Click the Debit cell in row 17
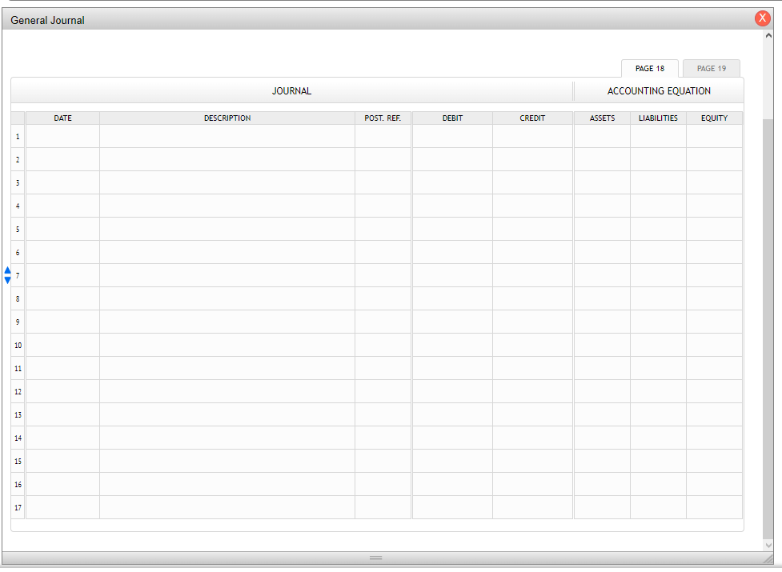This screenshot has width=782, height=572. click(x=452, y=507)
